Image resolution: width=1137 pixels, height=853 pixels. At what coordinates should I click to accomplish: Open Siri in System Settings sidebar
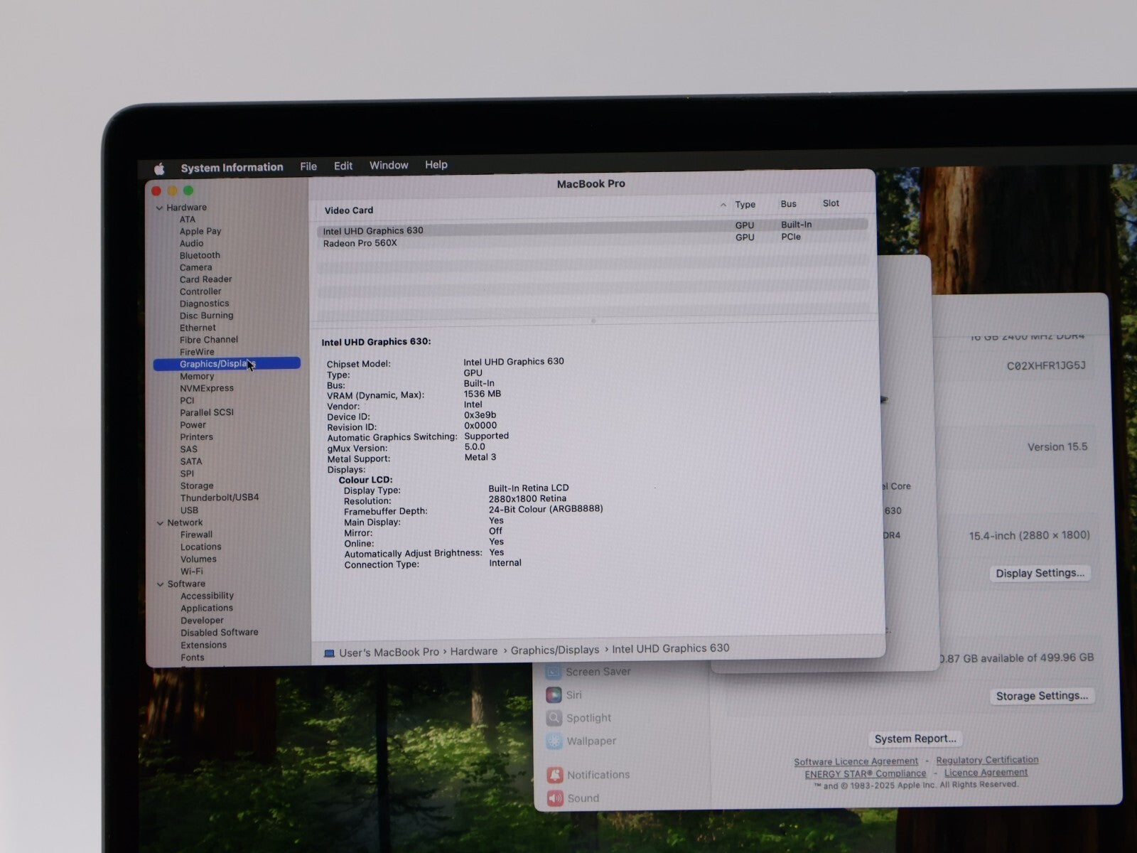[x=564, y=695]
